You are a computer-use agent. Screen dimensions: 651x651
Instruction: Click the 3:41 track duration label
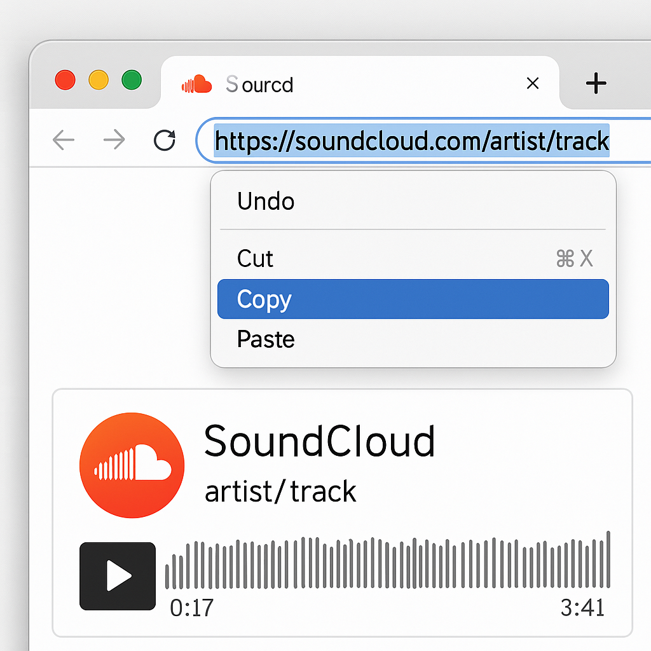coord(582,608)
